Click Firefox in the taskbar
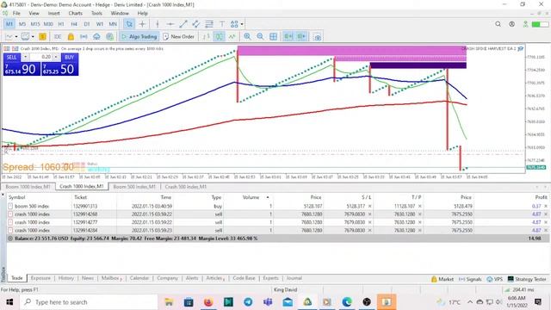The width and height of the screenshot is (551, 310). coord(208,302)
